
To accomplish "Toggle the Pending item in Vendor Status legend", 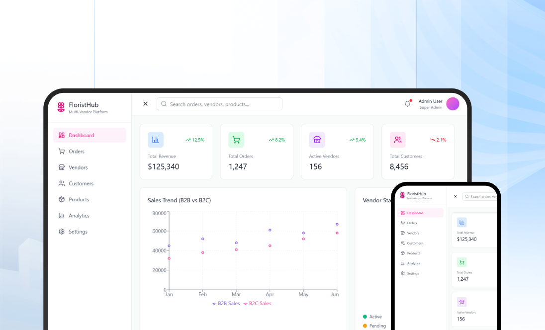I will coord(374,326).
